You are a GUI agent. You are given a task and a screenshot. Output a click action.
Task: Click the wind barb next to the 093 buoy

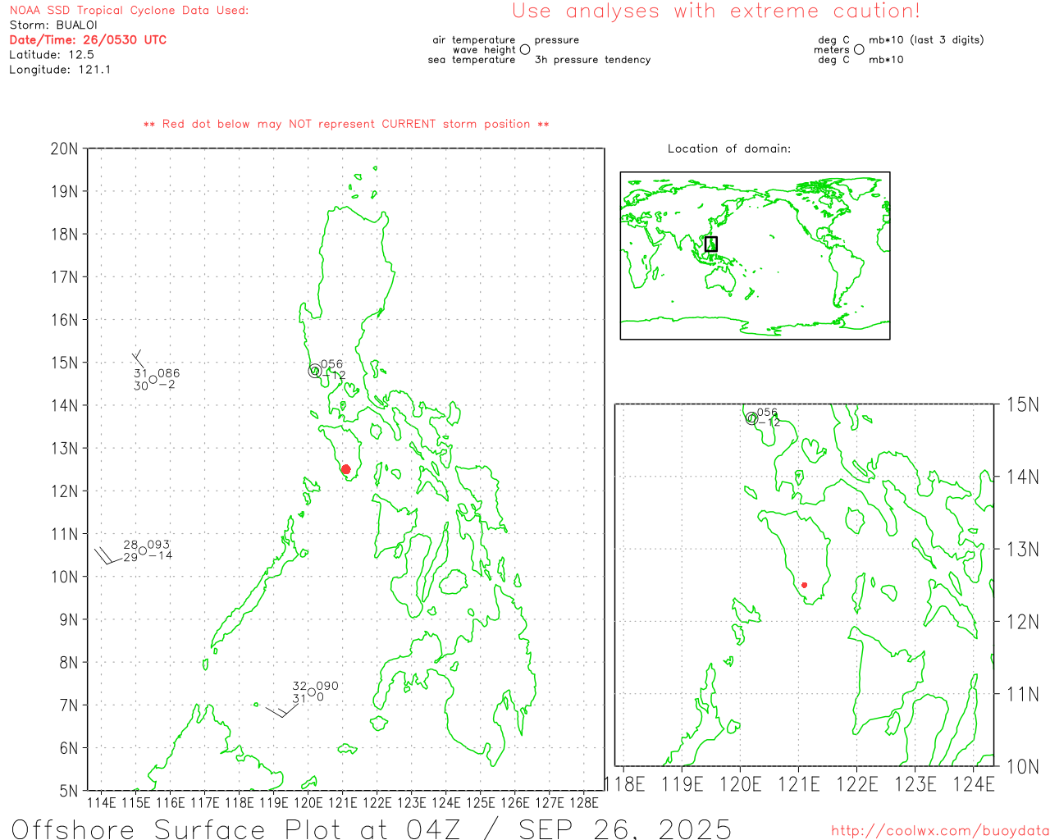click(108, 557)
